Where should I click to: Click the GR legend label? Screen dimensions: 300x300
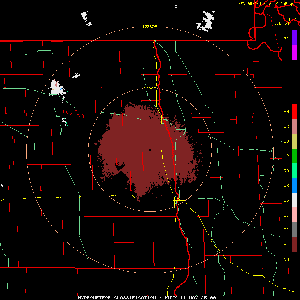[x=286, y=126]
